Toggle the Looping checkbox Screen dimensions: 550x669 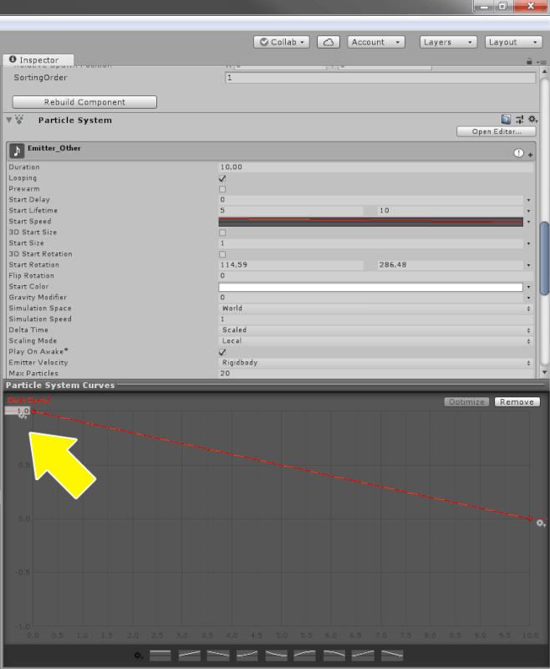[x=222, y=178]
